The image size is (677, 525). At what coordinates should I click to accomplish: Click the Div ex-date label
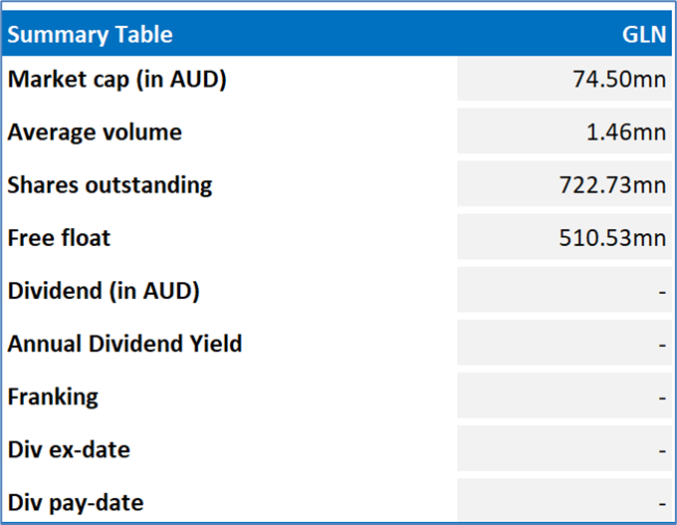(69, 450)
